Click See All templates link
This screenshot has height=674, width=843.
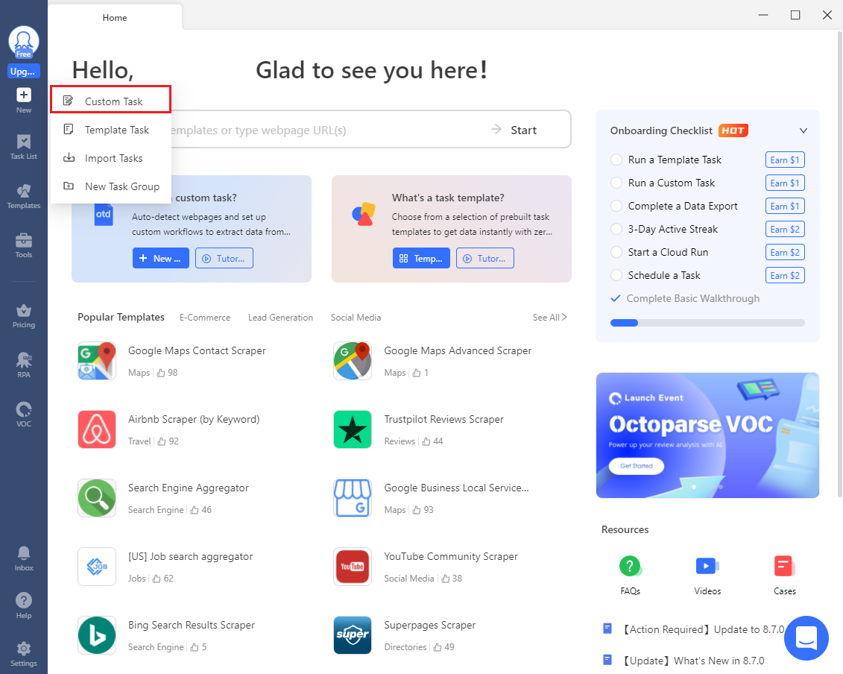(549, 318)
